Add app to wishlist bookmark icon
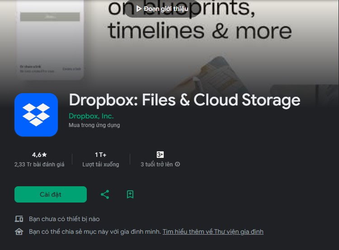 coord(130,194)
